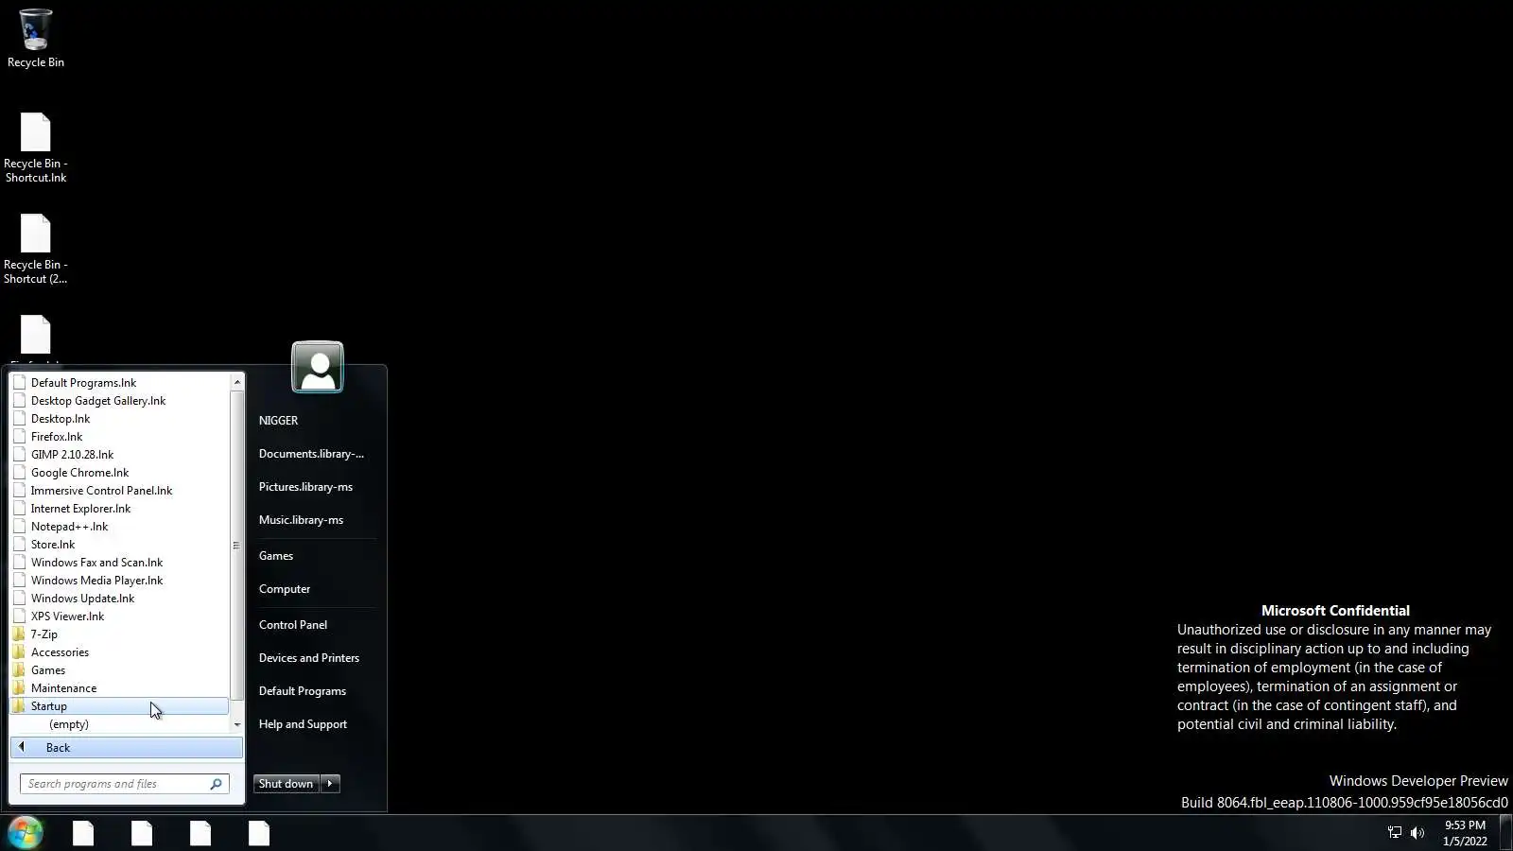This screenshot has height=851, width=1513.
Task: Open Computer from the Start menu
Action: [312, 589]
